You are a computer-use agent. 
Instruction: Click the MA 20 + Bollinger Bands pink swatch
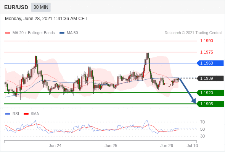[x=8, y=33]
